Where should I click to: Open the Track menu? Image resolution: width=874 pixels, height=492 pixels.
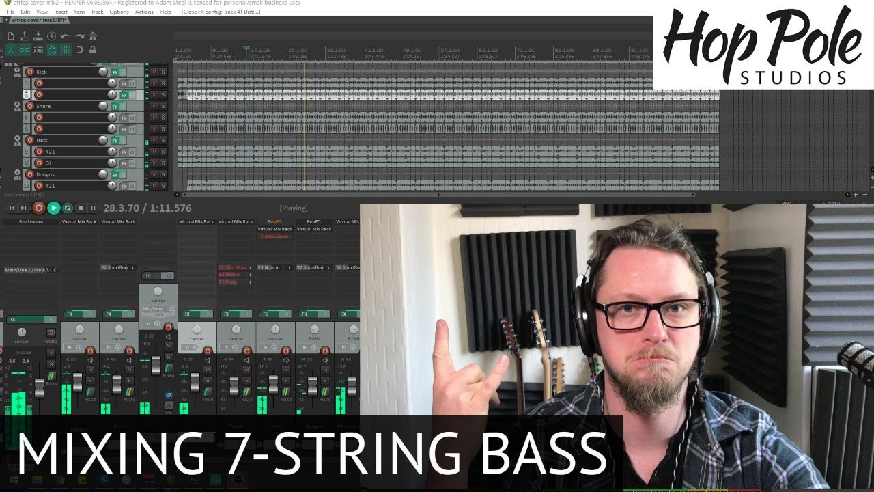97,12
